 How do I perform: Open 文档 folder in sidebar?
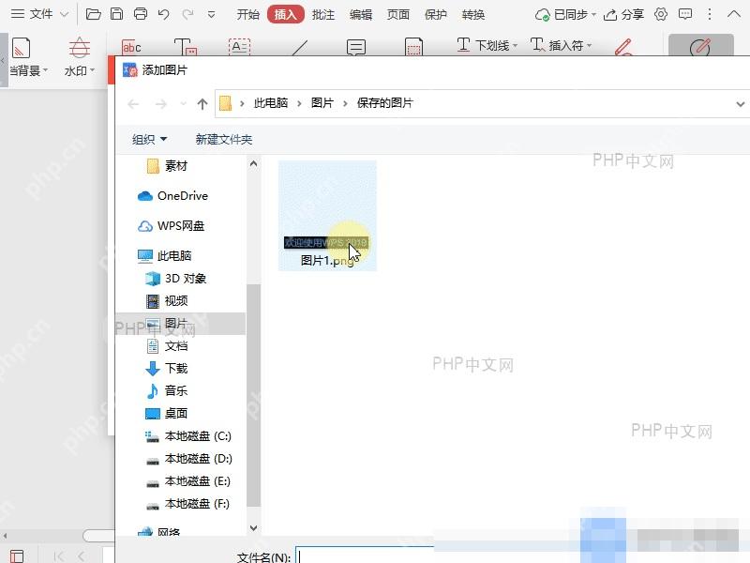[167, 345]
